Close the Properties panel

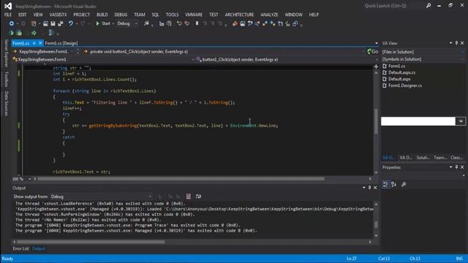(x=462, y=167)
